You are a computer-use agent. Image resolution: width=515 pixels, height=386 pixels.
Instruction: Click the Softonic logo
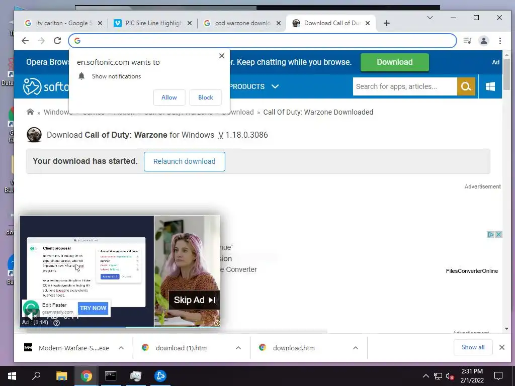46,86
